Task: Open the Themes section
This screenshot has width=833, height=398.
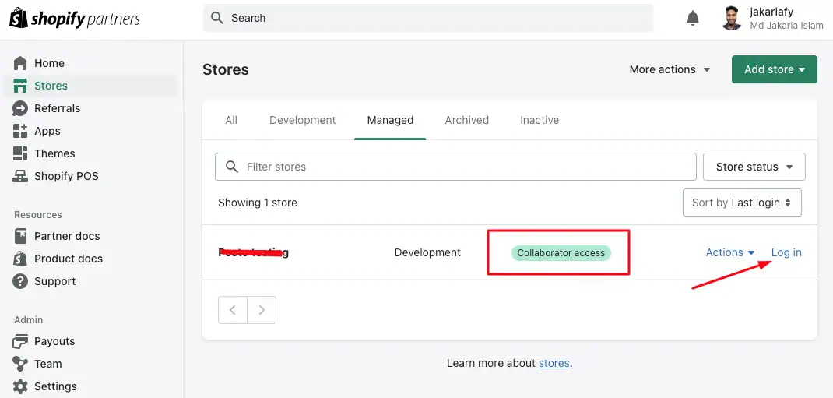Action: [54, 153]
